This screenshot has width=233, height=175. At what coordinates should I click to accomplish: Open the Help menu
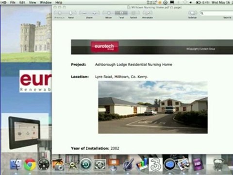click(59, 2)
